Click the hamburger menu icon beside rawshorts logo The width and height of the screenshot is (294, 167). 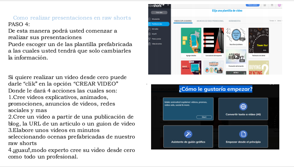tap(168, 5)
